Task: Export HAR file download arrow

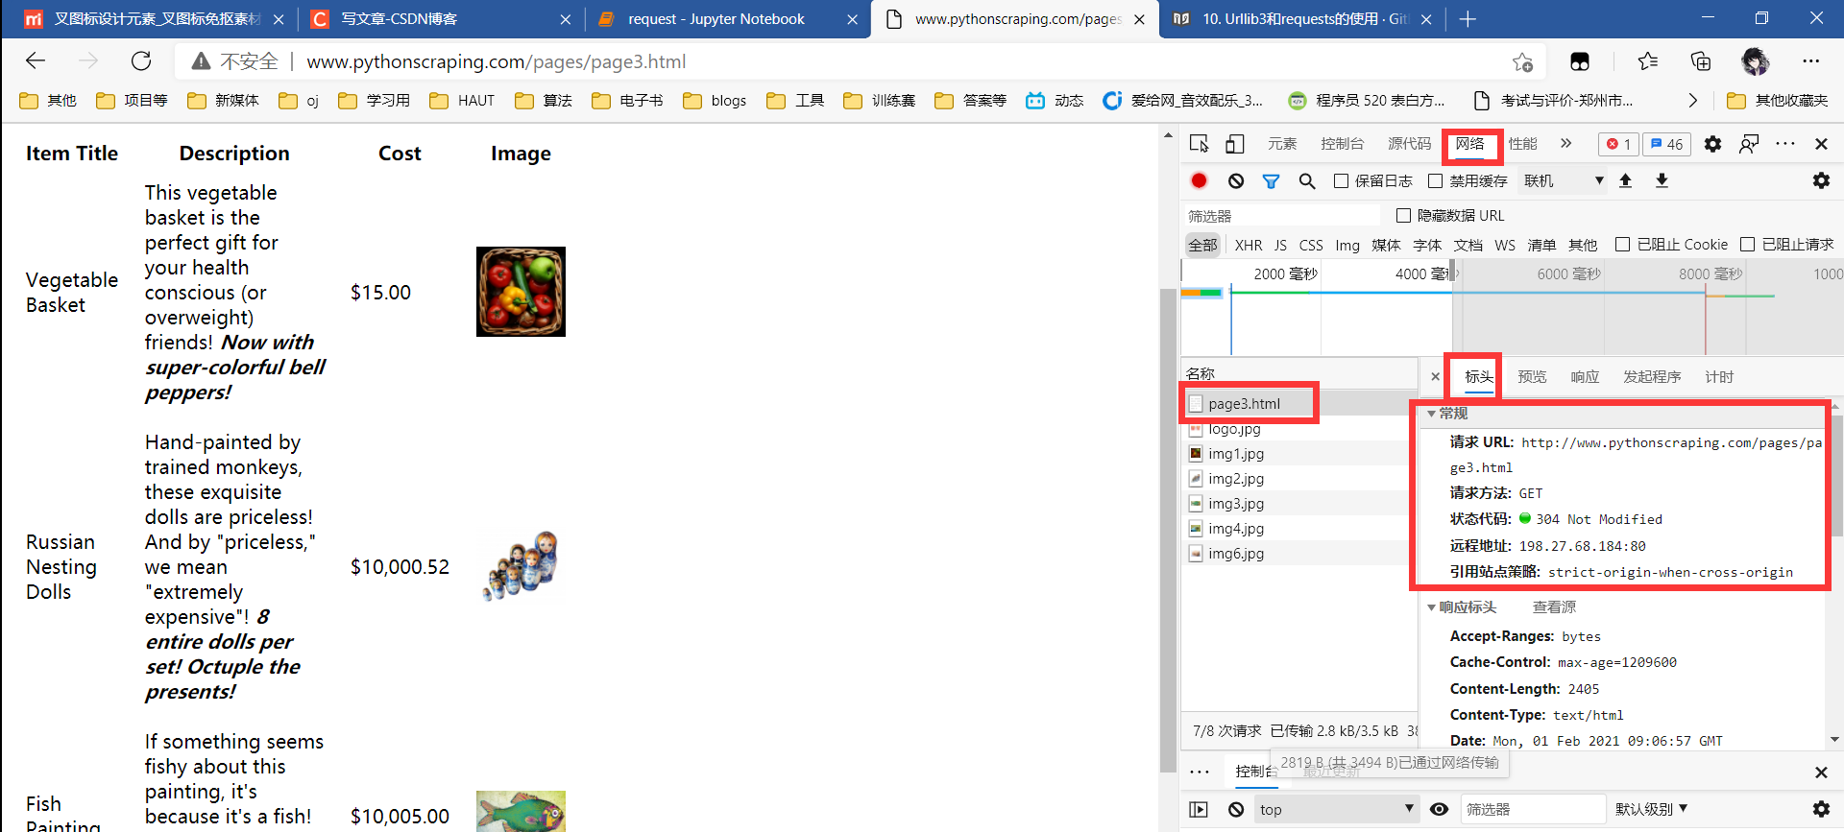Action: [1662, 180]
